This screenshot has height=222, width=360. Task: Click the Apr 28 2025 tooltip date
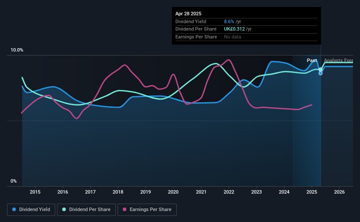(x=188, y=14)
